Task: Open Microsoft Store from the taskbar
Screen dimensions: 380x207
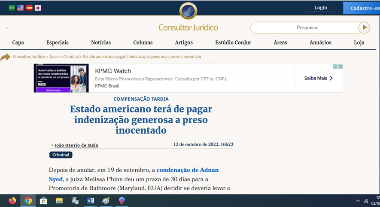Action: tap(43, 201)
